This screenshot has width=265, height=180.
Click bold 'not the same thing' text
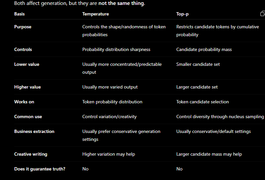(x=121, y=3)
